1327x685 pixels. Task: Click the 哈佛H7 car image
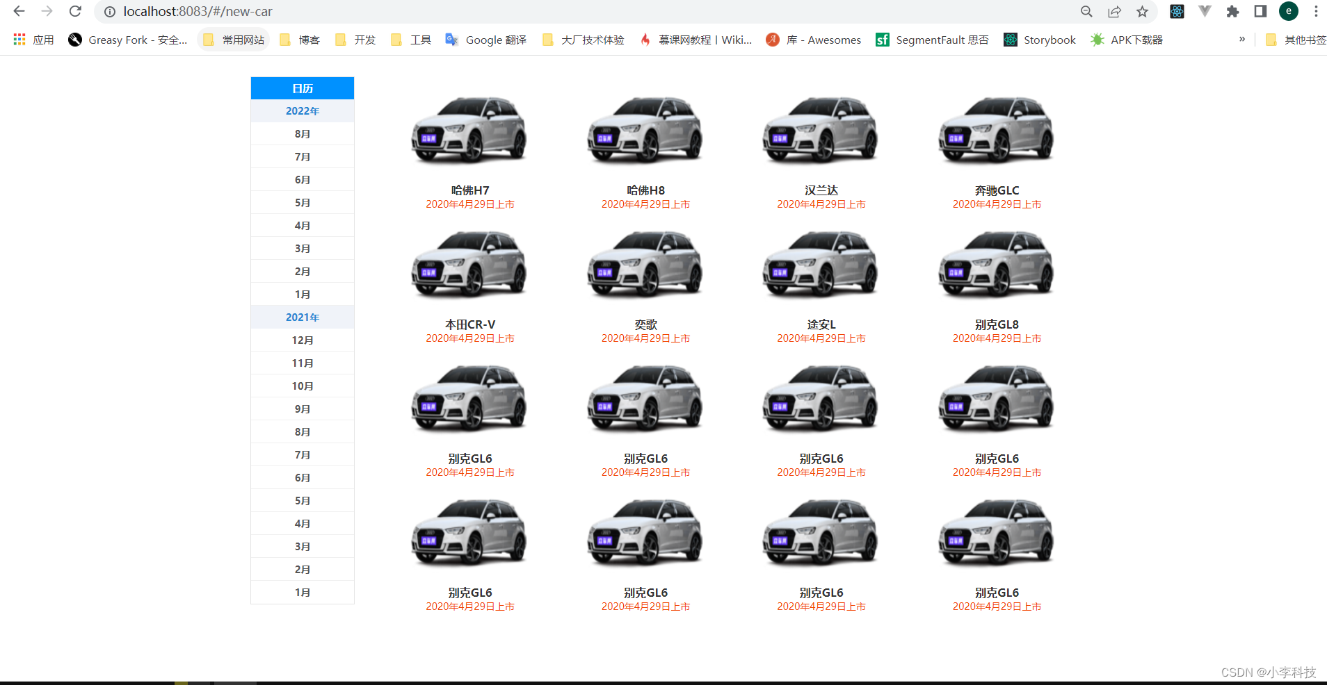pyautogui.click(x=470, y=130)
